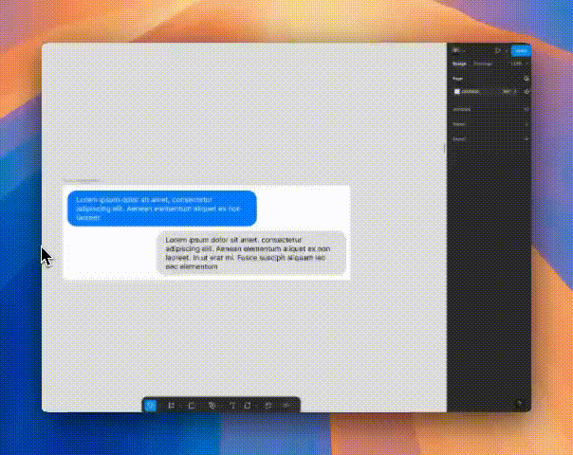The width and height of the screenshot is (573, 455).
Task: Click the right panel resize handle
Action: 444,148
